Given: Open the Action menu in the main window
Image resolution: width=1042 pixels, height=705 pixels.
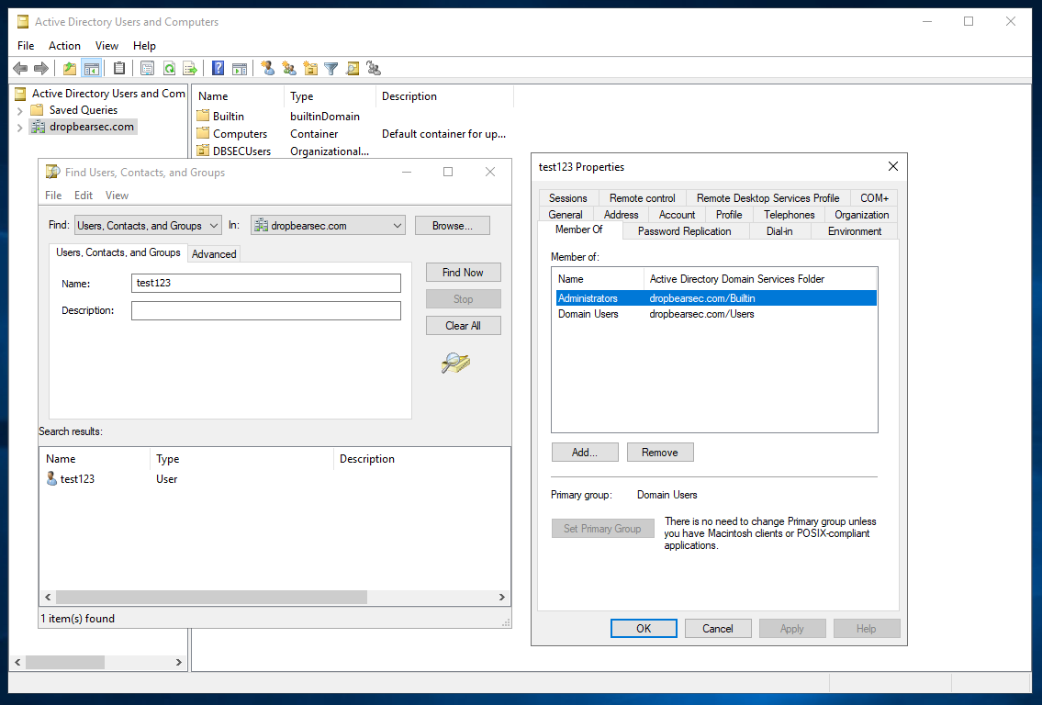Looking at the screenshot, I should pos(64,45).
